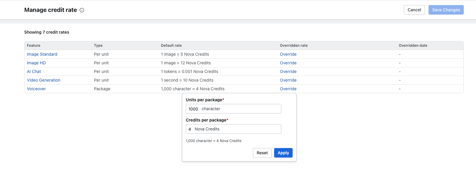Select 'Per unit' in Image Standard row
476x179 pixels.
(101, 54)
